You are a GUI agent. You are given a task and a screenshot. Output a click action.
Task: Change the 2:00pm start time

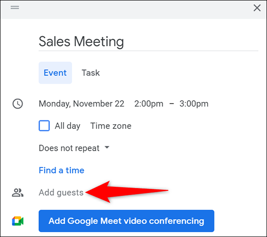pyautogui.click(x=148, y=104)
